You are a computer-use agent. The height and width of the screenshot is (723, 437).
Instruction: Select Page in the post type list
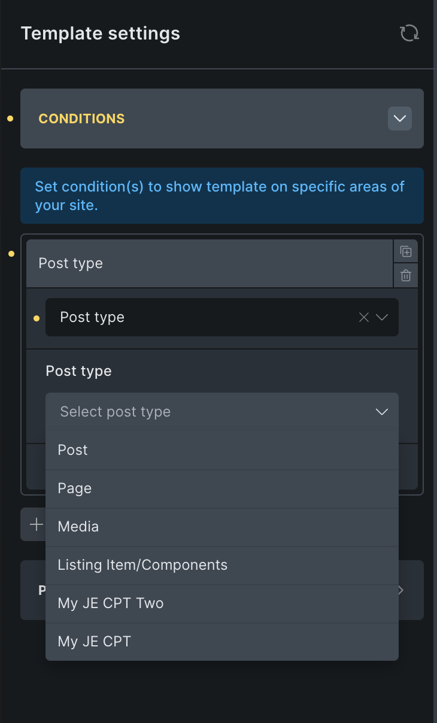click(x=75, y=488)
